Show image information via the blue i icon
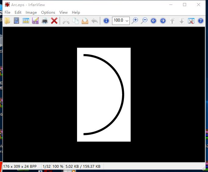208x172 pixels. pos(106,21)
